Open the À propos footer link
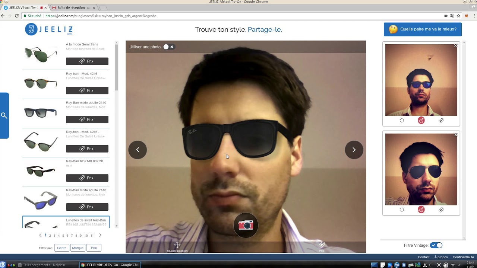 (441, 257)
